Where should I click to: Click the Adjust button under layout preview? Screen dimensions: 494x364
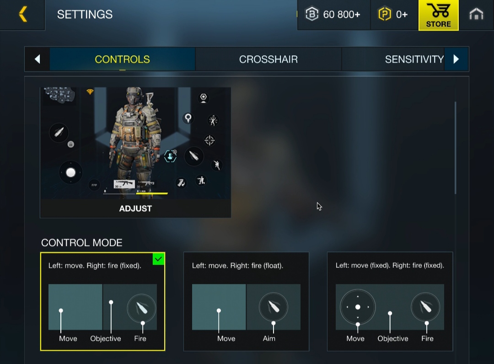pos(135,209)
